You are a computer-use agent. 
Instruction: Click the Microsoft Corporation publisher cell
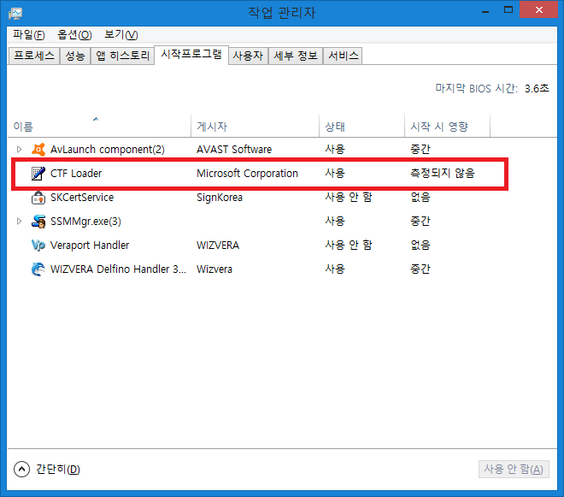click(x=247, y=174)
